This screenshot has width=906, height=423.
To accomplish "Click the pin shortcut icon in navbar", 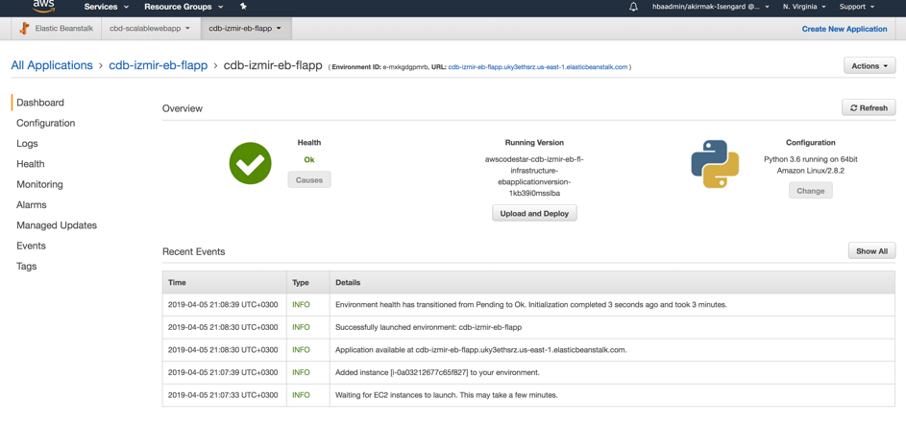I will pyautogui.click(x=243, y=7).
